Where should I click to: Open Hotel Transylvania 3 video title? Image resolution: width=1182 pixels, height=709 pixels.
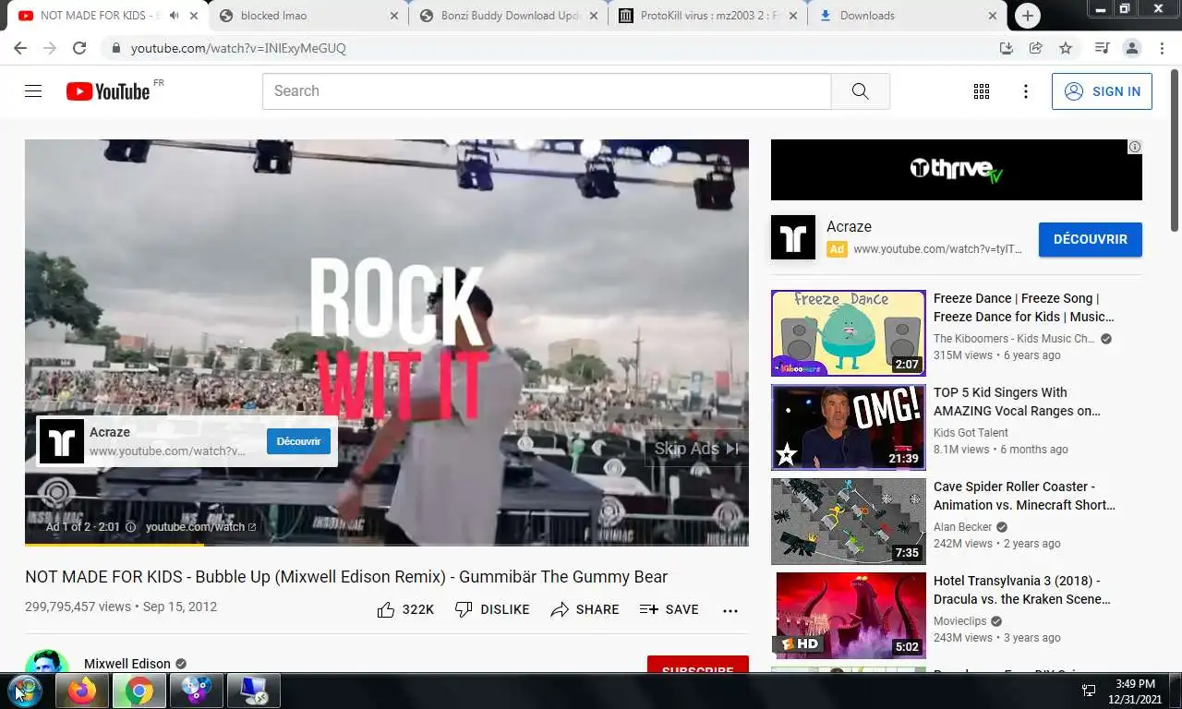[1022, 590]
